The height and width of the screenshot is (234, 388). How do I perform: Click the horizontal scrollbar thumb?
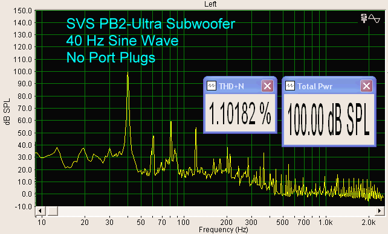53,211
